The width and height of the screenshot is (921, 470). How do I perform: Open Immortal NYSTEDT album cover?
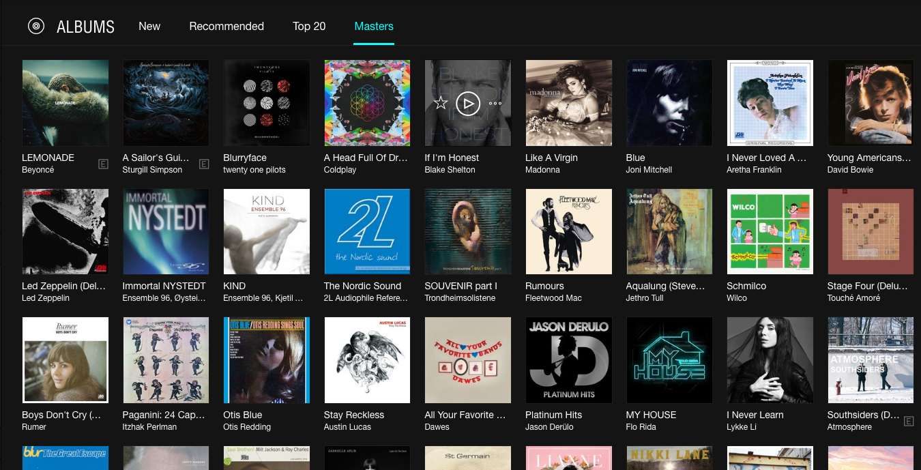[x=166, y=232]
